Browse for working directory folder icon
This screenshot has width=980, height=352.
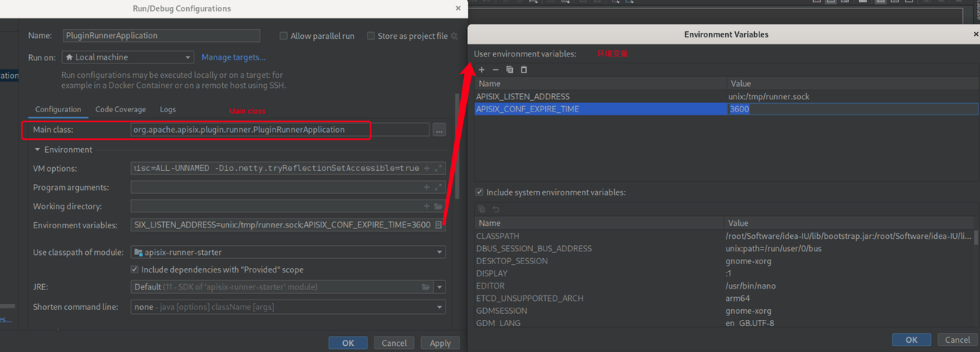coord(438,206)
